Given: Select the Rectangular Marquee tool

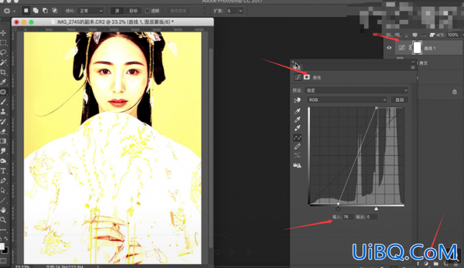Looking at the screenshot, I should (3, 43).
